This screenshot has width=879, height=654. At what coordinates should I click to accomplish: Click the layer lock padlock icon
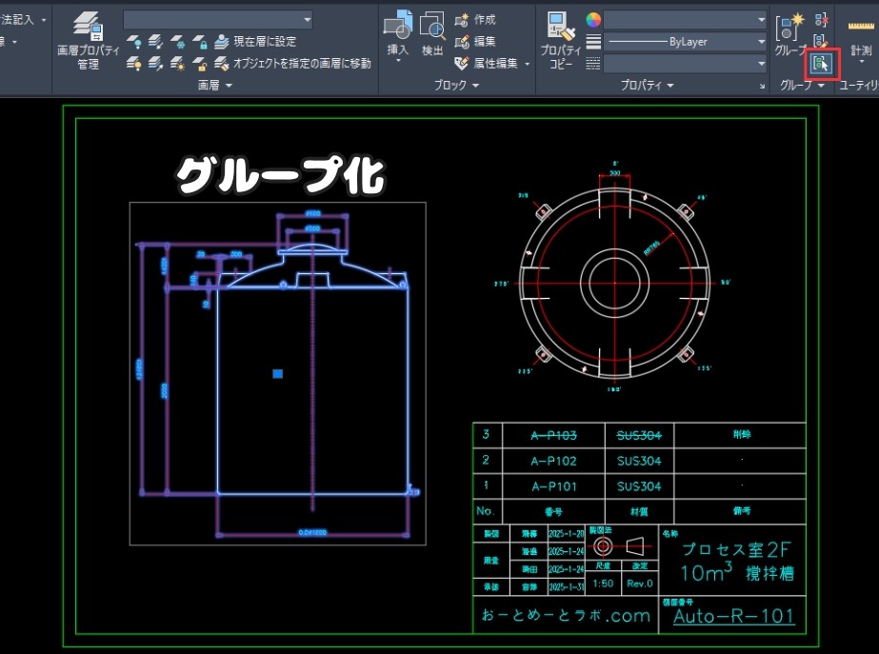click(200, 42)
